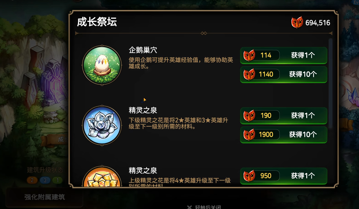The width and height of the screenshot is (359, 209).
Task: Click the red leaf currency icon beside 694,516
Action: click(297, 22)
